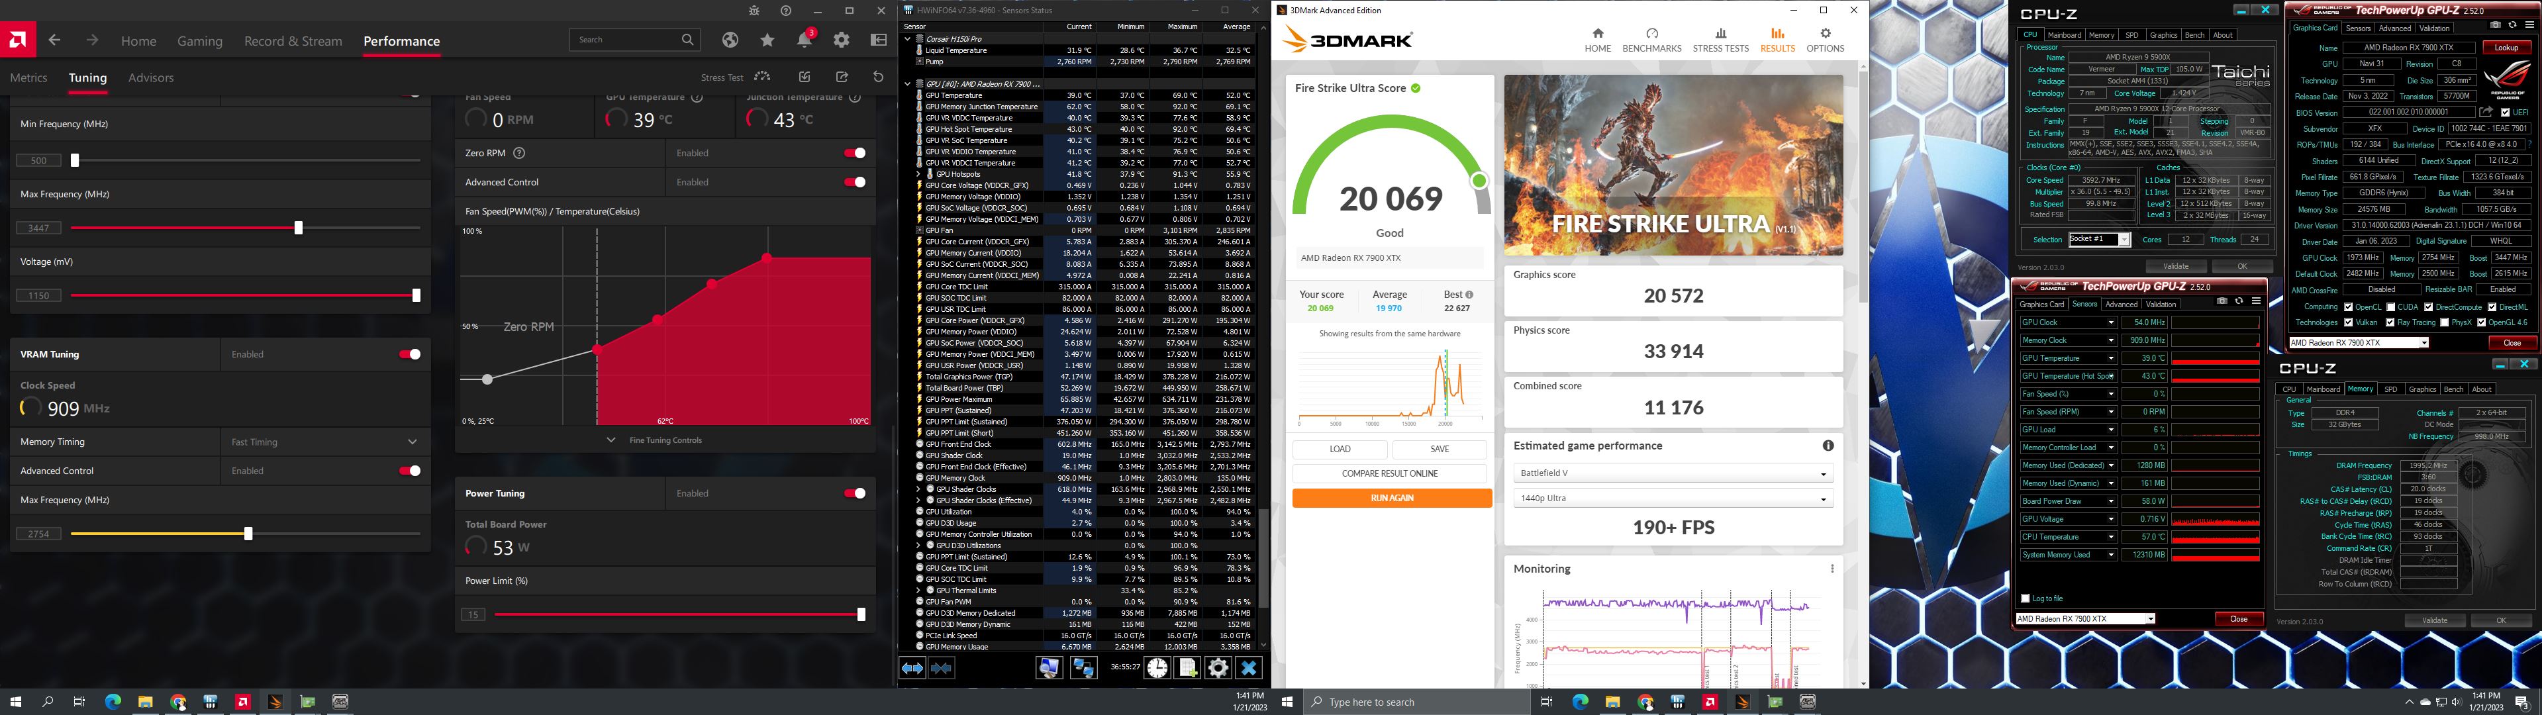Click COMPARE RESULT ONLINE button
The height and width of the screenshot is (715, 2542).
click(1389, 473)
